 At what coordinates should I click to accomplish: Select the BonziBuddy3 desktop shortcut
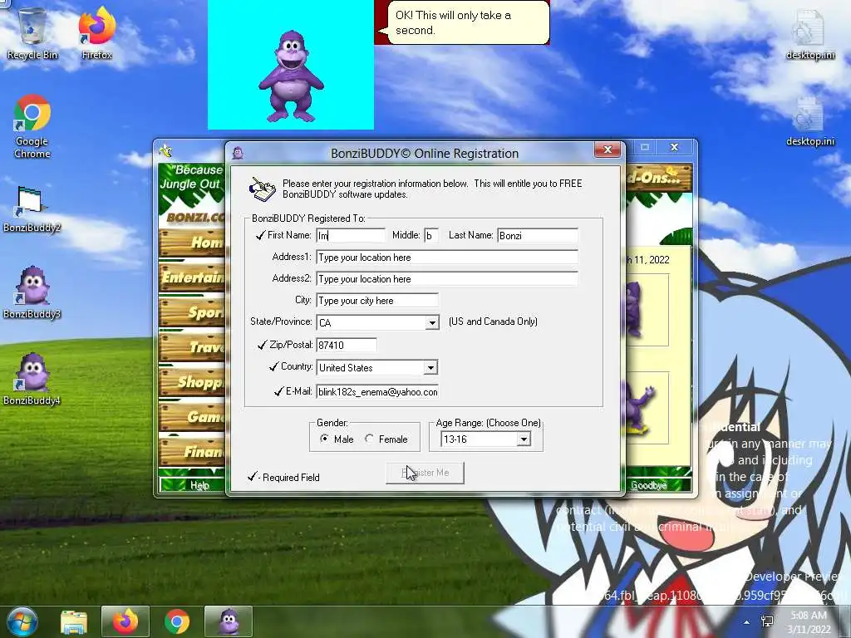pyautogui.click(x=32, y=293)
